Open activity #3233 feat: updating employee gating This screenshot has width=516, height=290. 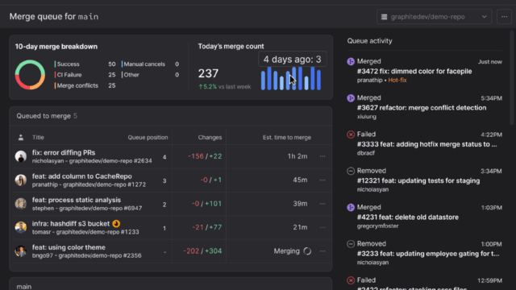point(428,254)
